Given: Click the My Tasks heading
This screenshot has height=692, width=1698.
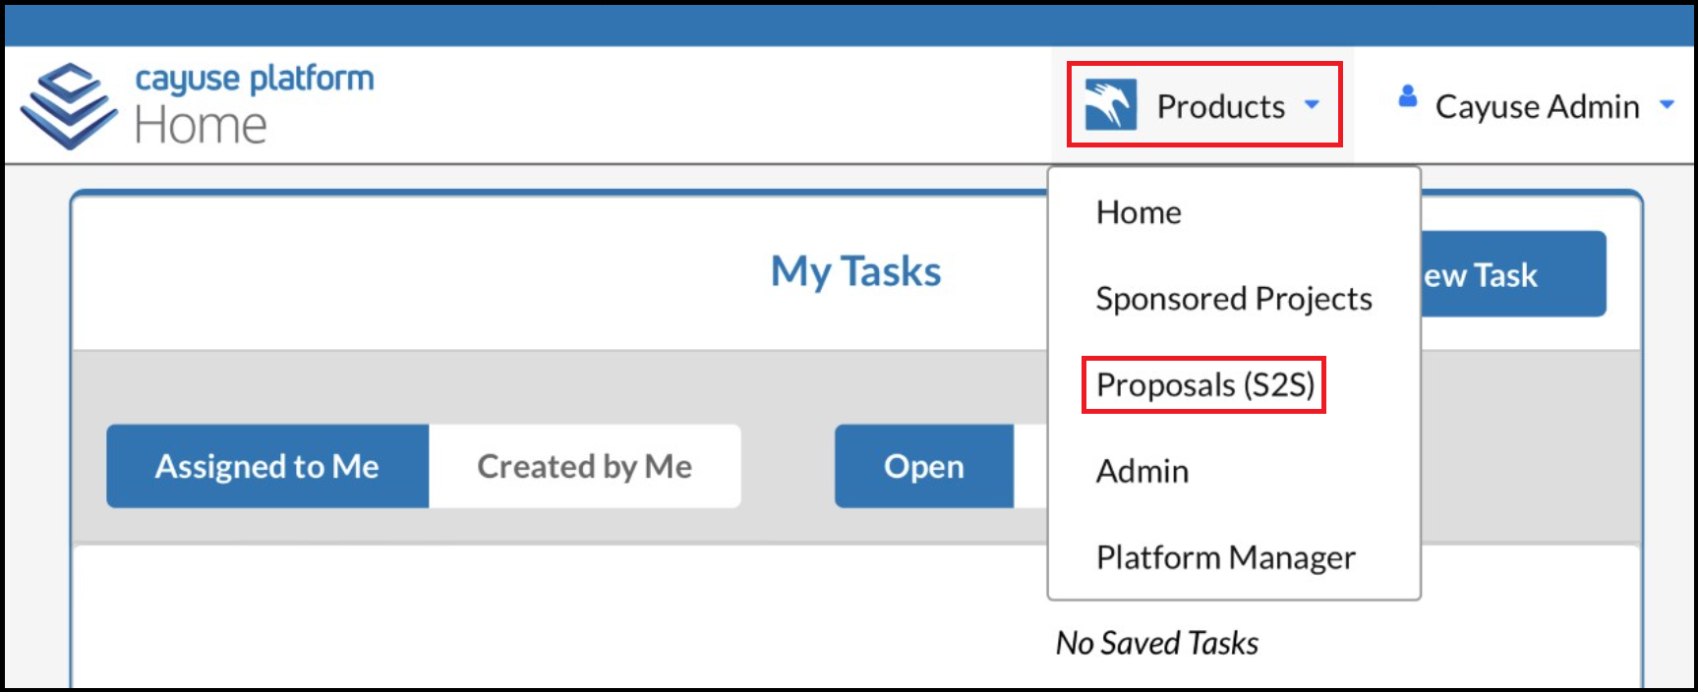Looking at the screenshot, I should (855, 271).
